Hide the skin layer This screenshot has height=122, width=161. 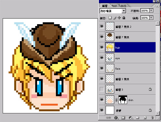(x=102, y=100)
